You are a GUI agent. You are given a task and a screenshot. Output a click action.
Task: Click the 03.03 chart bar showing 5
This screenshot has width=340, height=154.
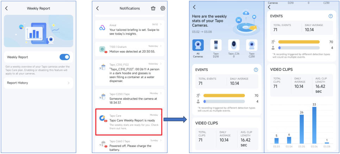pyautogui.click(x=276, y=141)
